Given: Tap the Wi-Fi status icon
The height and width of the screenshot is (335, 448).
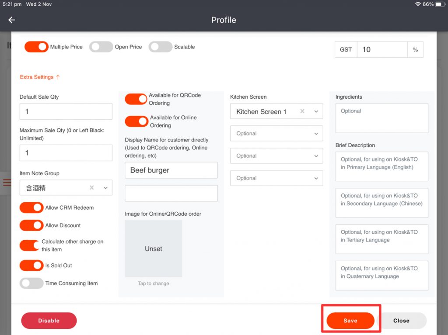Looking at the screenshot, I should (x=418, y=4).
